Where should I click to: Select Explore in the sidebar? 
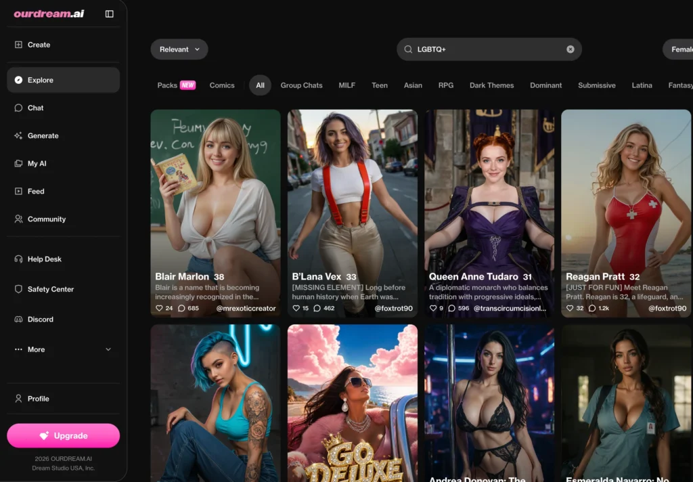pos(63,80)
